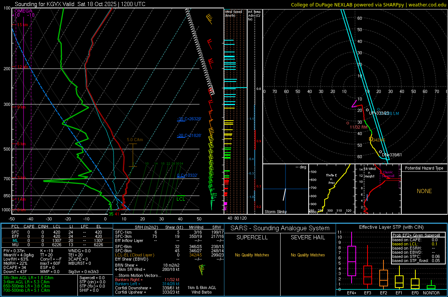This screenshot has width=448, height=297.
Task: Click the -30 C=26329' isotherm height label
Action: pyautogui.click(x=189, y=119)
